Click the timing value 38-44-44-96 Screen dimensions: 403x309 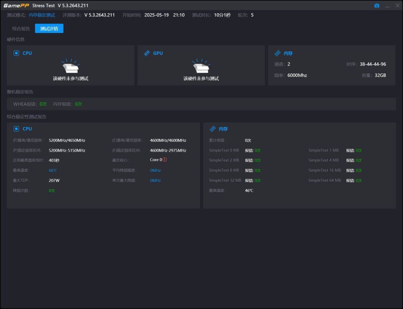pyautogui.click(x=373, y=64)
